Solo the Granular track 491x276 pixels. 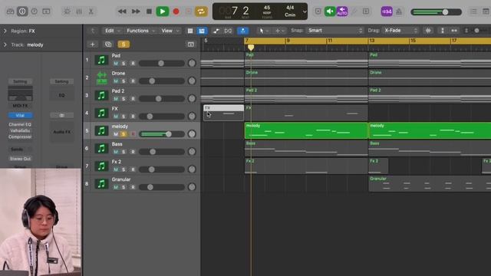pos(124,187)
